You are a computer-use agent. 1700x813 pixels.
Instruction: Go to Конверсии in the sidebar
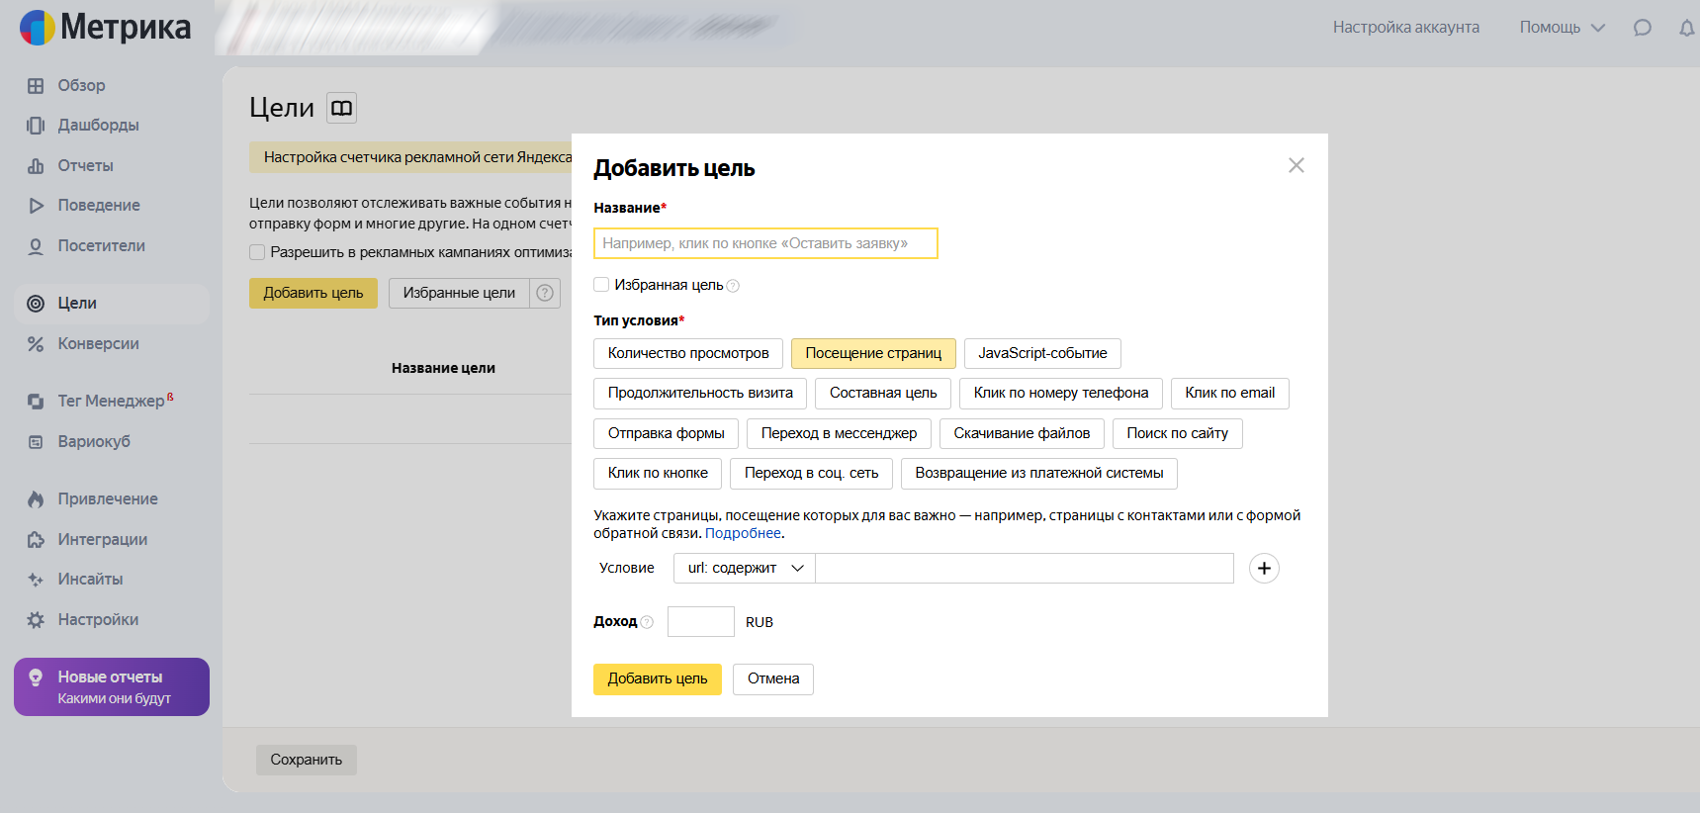tap(98, 344)
